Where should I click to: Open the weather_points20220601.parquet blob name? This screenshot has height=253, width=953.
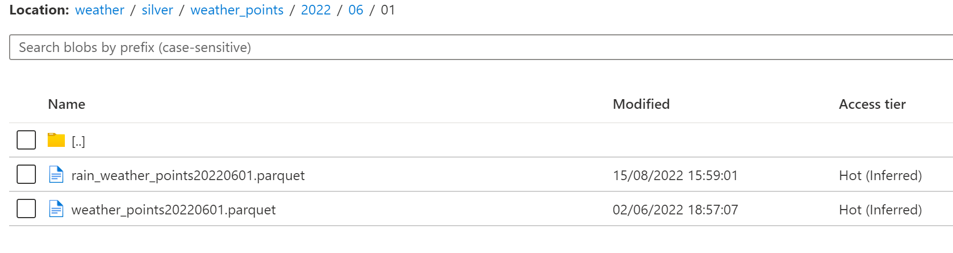click(173, 210)
